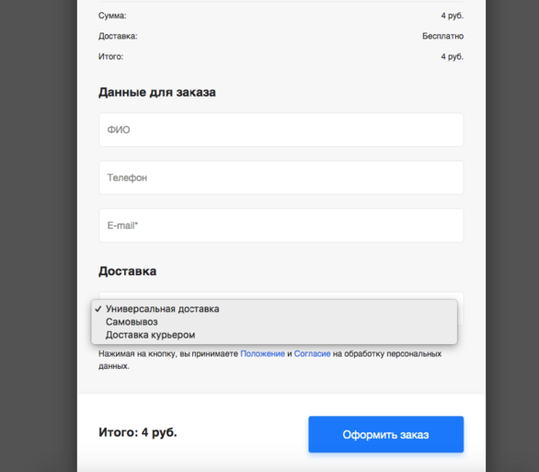Viewport: 539px width, 472px height.
Task: Click the Итого: label in order summary
Action: [110, 56]
